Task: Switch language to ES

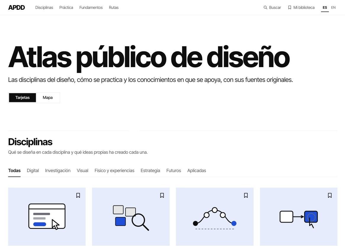Action: [x=325, y=7]
